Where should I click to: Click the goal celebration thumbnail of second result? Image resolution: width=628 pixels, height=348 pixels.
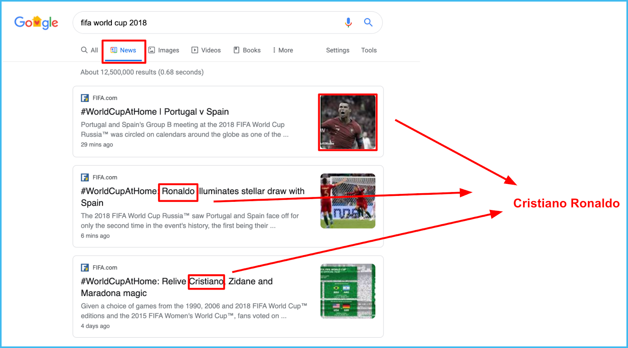tap(348, 201)
